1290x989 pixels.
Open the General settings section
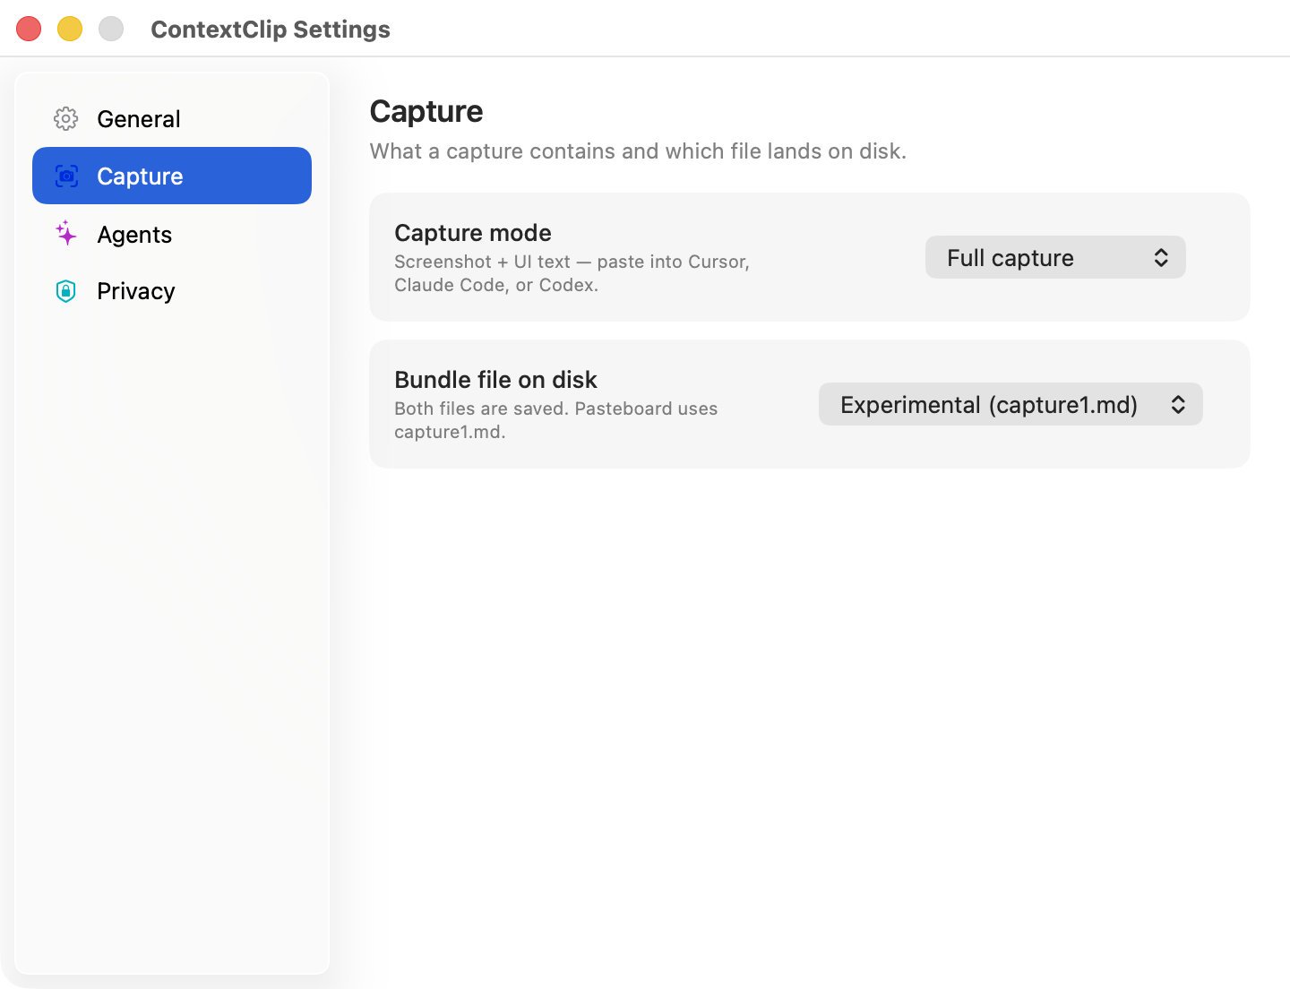172,118
